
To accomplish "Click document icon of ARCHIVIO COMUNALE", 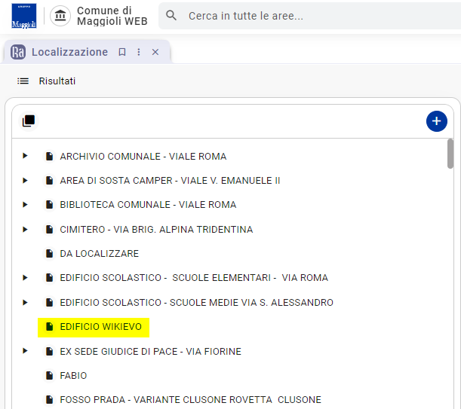I will pos(49,156).
